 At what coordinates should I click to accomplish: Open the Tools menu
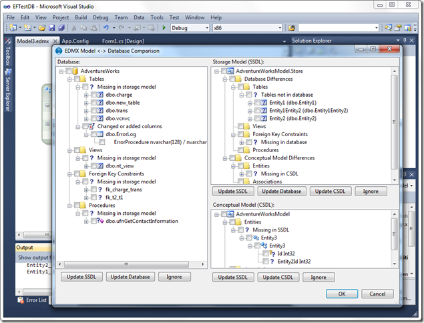157,17
